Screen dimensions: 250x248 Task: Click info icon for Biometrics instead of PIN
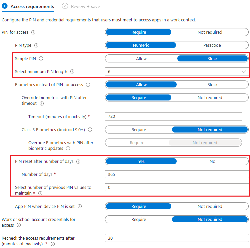88,85
